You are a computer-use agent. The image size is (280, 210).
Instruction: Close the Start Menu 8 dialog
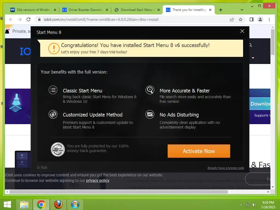click(x=242, y=31)
